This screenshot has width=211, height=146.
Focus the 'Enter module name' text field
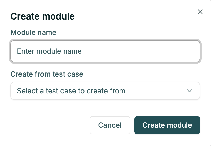tap(105, 51)
